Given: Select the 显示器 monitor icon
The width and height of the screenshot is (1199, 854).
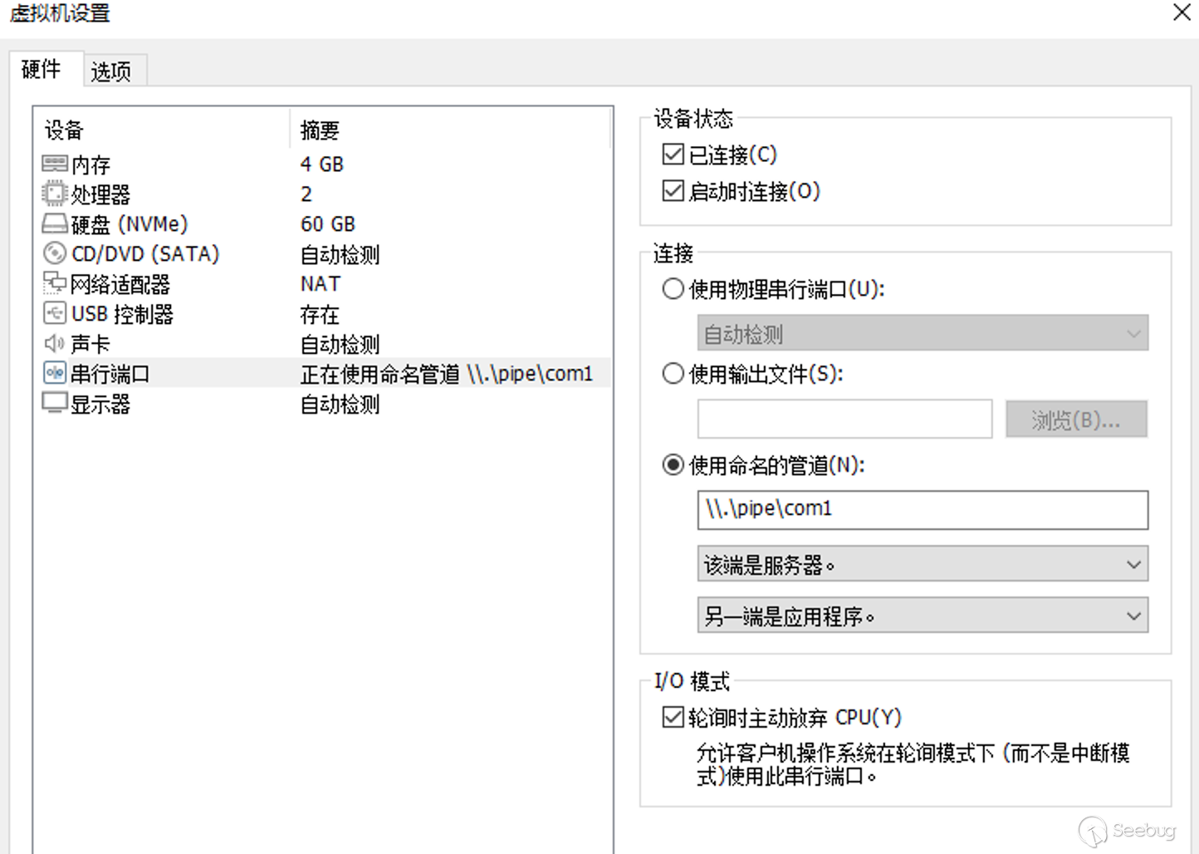Looking at the screenshot, I should tap(55, 403).
